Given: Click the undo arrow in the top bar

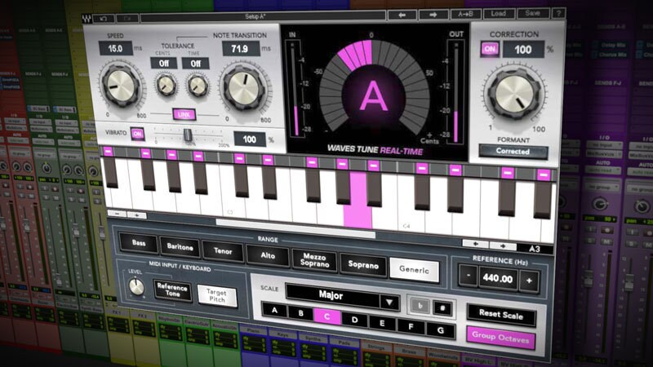Looking at the screenshot, I should pos(104,18).
